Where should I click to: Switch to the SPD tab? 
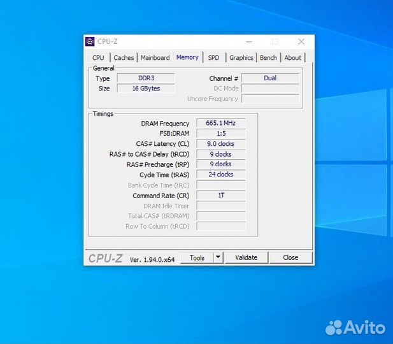click(213, 58)
